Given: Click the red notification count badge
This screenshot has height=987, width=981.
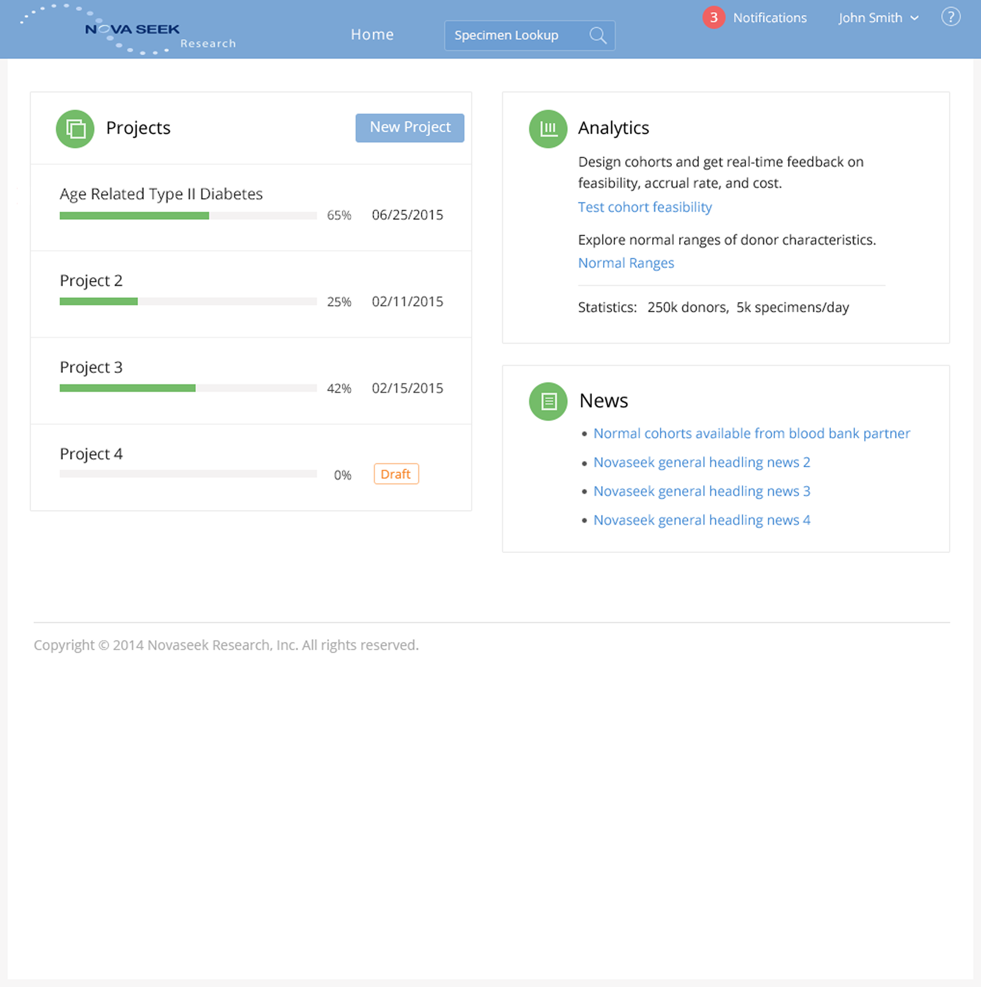Looking at the screenshot, I should coord(714,18).
